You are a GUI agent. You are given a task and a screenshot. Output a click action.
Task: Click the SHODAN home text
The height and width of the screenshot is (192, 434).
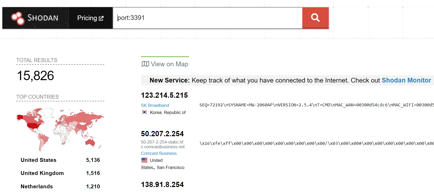43,18
